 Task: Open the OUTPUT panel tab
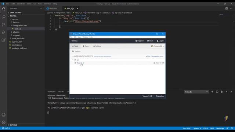[x=61, y=92]
